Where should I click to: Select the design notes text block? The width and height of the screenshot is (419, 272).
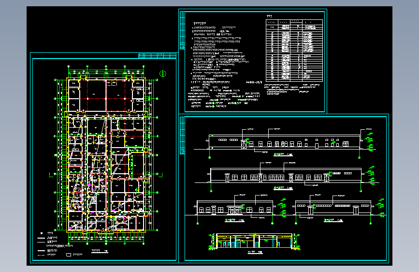click(225, 65)
